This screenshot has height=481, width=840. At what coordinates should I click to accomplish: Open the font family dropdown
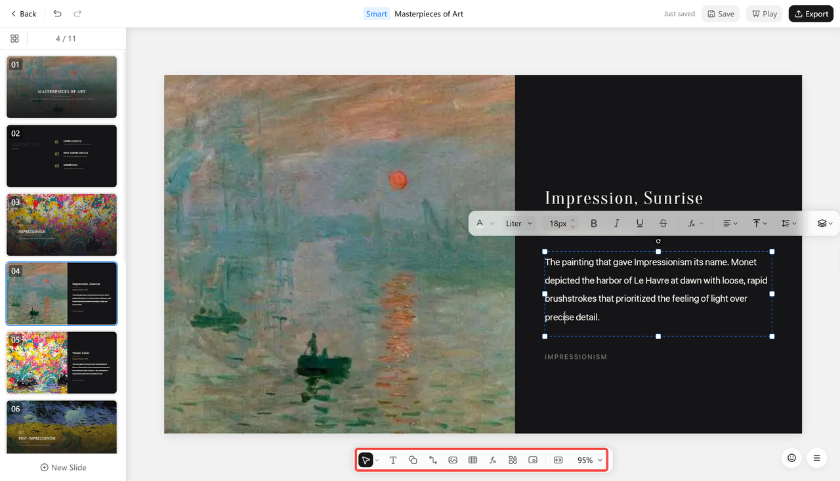click(x=519, y=224)
